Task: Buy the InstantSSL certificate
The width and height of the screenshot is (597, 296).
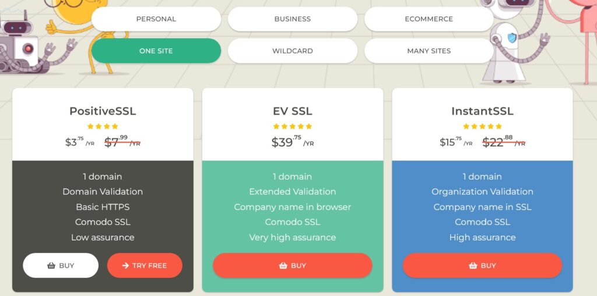Action: point(482,266)
